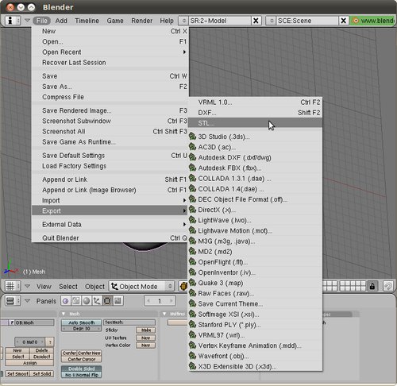Expand the External Data submenu

110,225
